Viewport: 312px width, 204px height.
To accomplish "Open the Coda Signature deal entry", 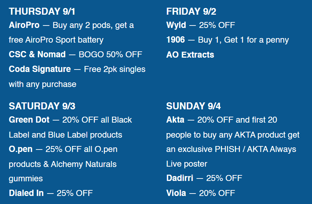I will pos(77,76).
